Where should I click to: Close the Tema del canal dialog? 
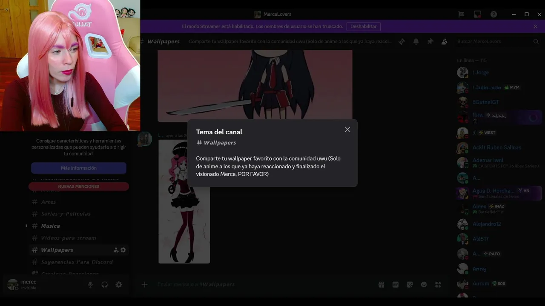[x=347, y=129]
